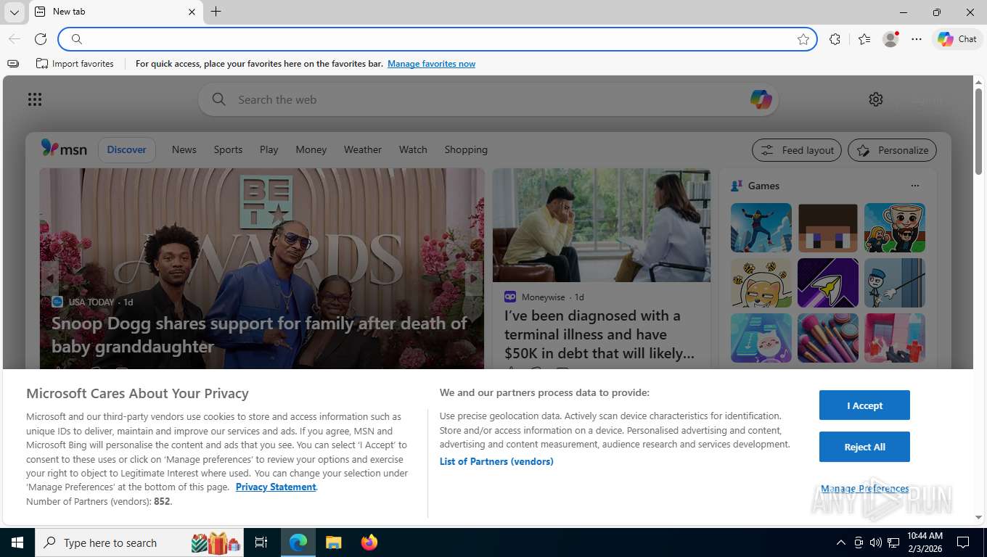Focus the browser address bar
Screen dimensions: 987x557
pyautogui.click(x=438, y=39)
